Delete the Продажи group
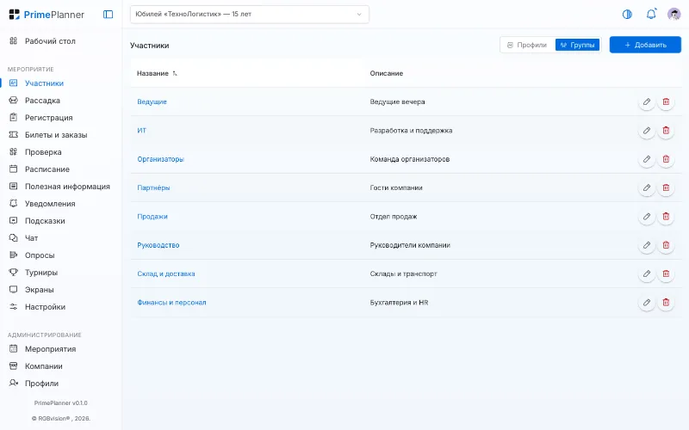The width and height of the screenshot is (689, 430). click(x=666, y=217)
